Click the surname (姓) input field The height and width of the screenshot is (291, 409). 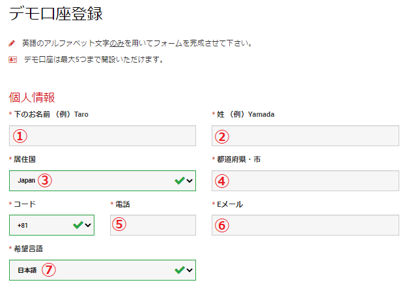click(305, 136)
